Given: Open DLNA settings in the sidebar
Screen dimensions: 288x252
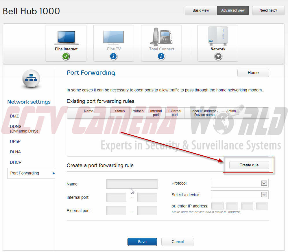Looking at the screenshot, I should pos(15,152).
